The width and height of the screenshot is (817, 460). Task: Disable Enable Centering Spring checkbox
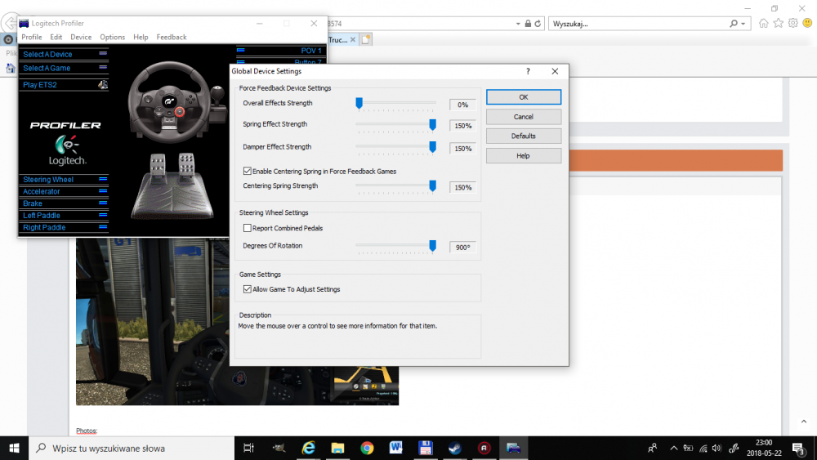[248, 172]
